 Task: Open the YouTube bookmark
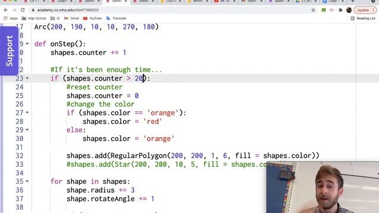click(92, 18)
